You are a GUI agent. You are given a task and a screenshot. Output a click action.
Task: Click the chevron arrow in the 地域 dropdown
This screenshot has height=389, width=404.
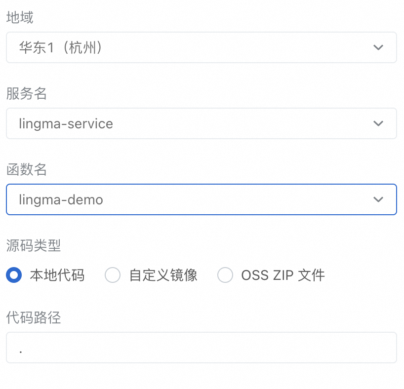(378, 48)
